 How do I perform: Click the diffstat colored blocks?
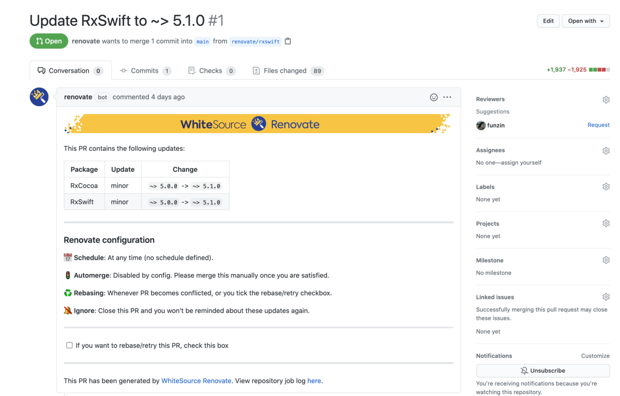[599, 70]
